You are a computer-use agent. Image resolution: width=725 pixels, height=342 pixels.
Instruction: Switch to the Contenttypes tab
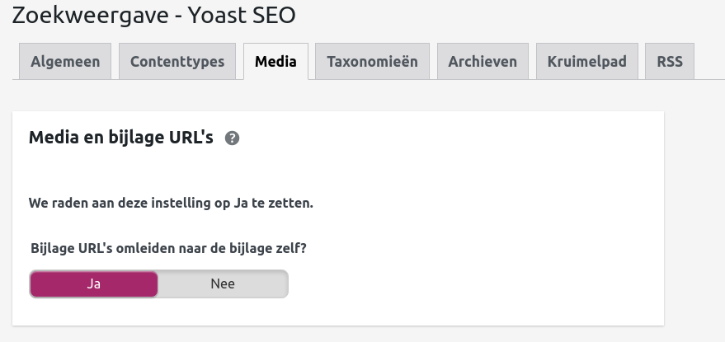(x=177, y=62)
